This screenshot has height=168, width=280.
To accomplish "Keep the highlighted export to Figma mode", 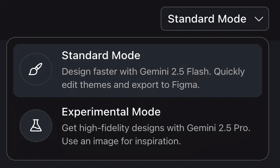I will pyautogui.click(x=138, y=70).
